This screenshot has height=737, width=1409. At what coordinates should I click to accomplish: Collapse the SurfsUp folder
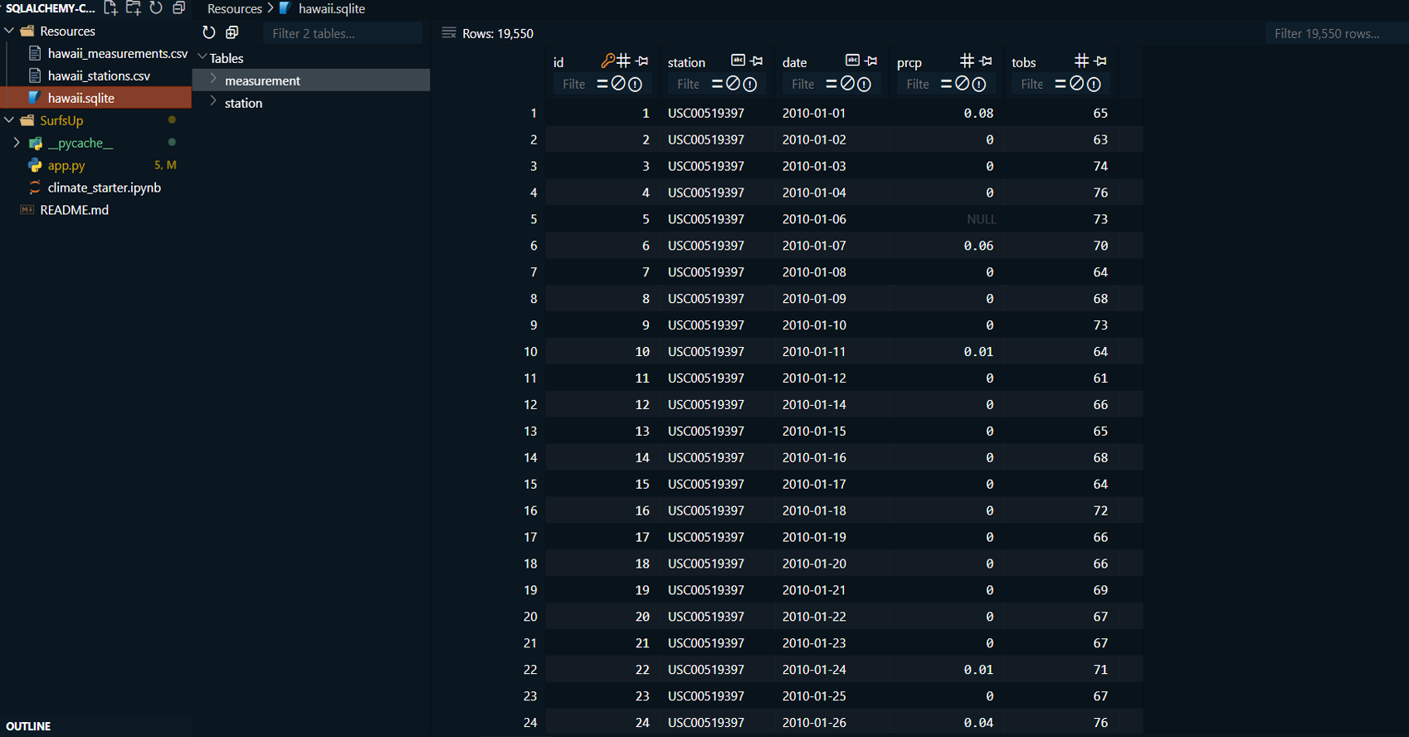(x=10, y=120)
